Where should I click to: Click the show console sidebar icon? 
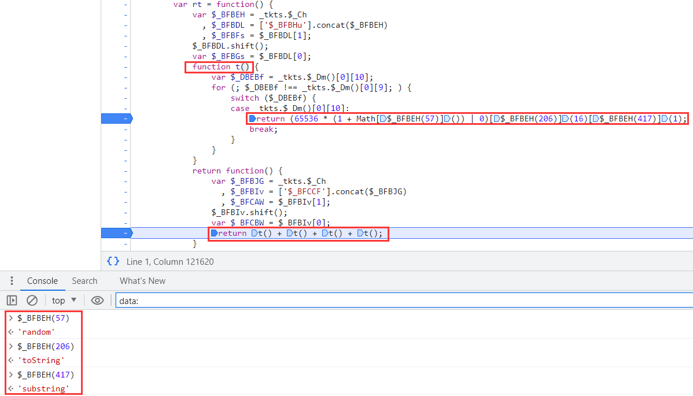[x=12, y=300]
